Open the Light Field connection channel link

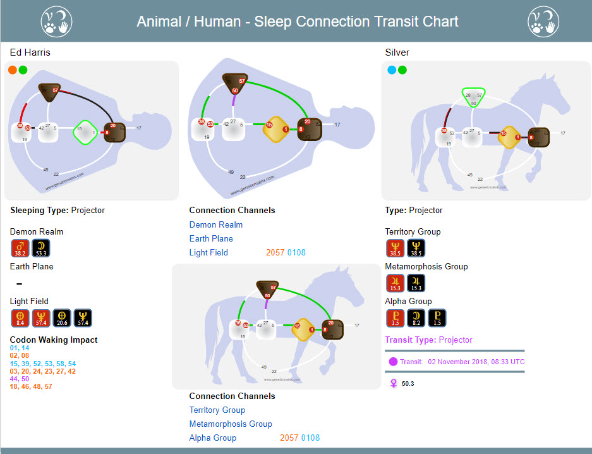tap(208, 253)
